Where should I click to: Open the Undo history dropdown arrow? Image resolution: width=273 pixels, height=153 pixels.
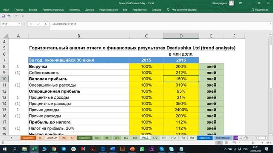tap(12, 16)
